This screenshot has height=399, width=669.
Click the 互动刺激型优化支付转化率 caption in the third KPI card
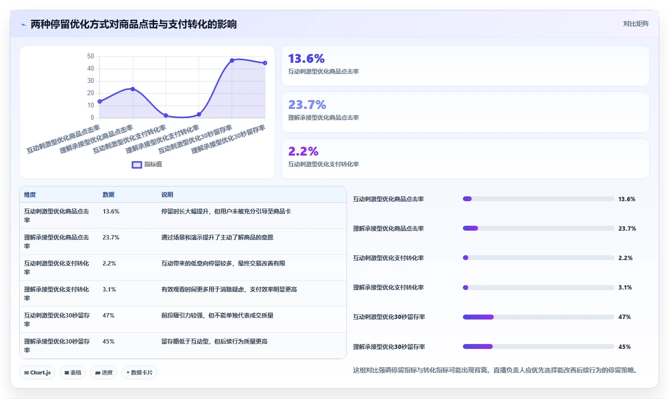(323, 164)
